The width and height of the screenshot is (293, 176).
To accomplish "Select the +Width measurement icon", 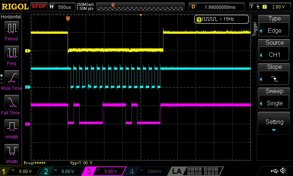I will (11, 127).
